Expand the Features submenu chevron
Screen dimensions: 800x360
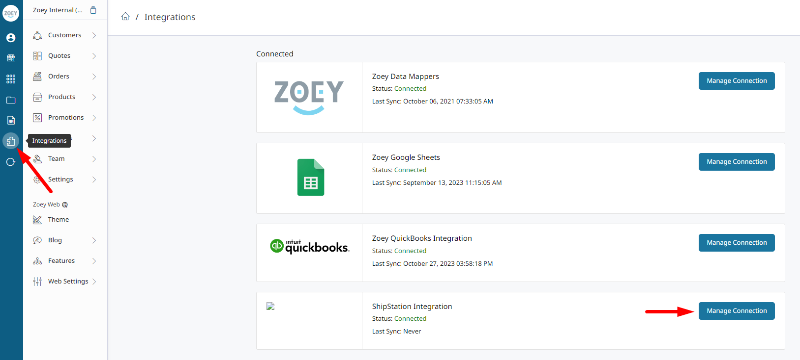(x=94, y=261)
